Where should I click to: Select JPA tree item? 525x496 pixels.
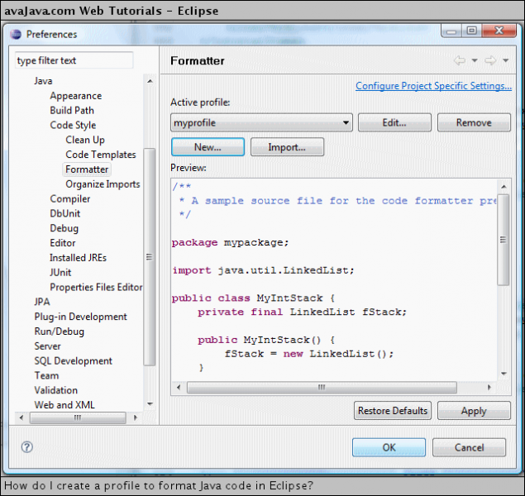(x=42, y=302)
